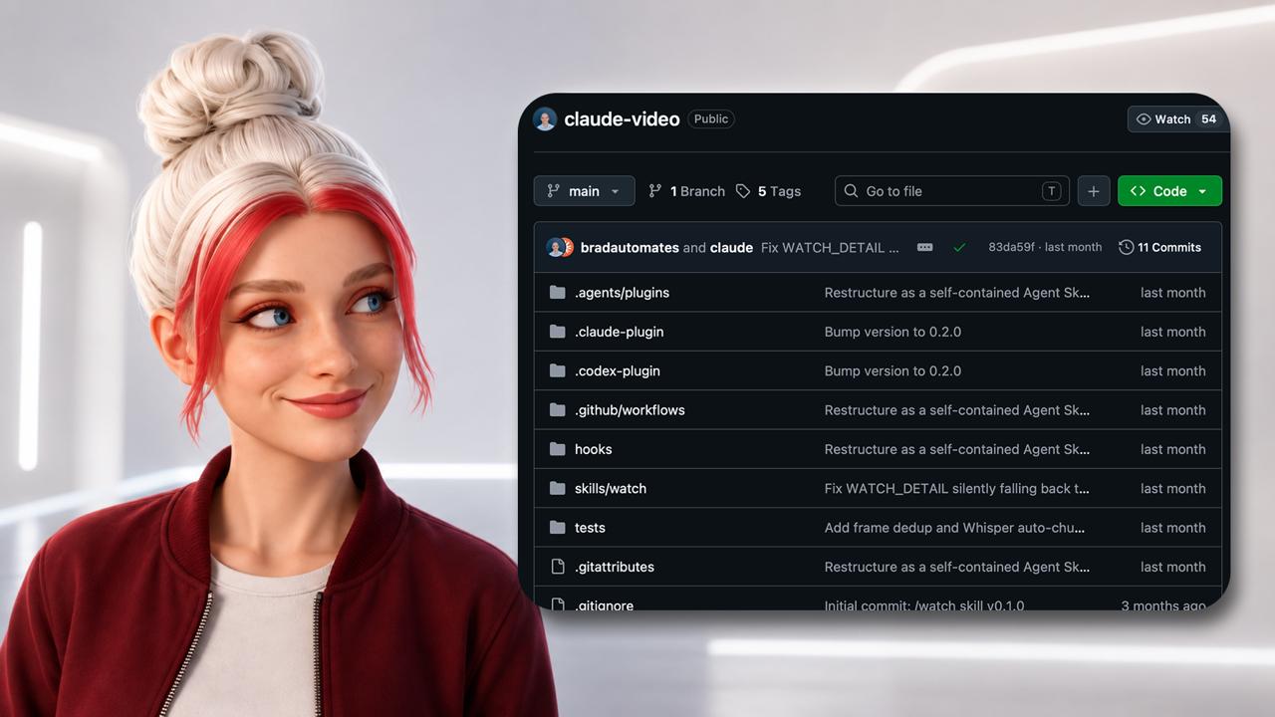Open the tests row's Add frame dedup commit message
Viewport: 1275px width, 717px height.
955,528
